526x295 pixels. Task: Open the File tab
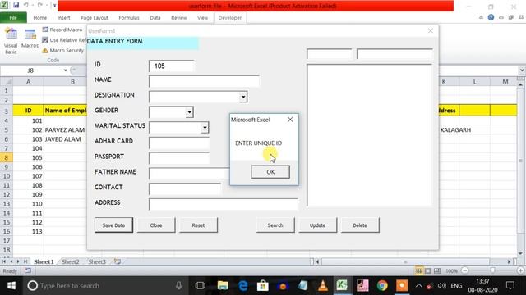coord(13,18)
